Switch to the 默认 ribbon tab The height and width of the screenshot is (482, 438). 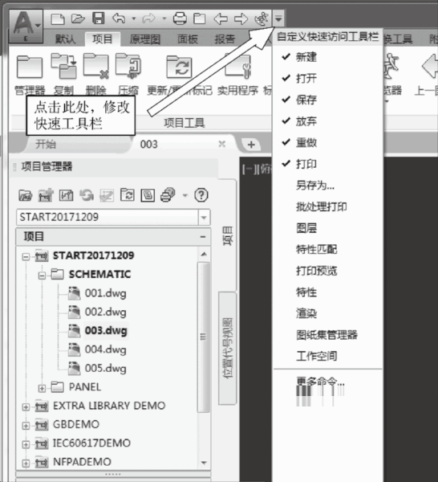coord(65,39)
